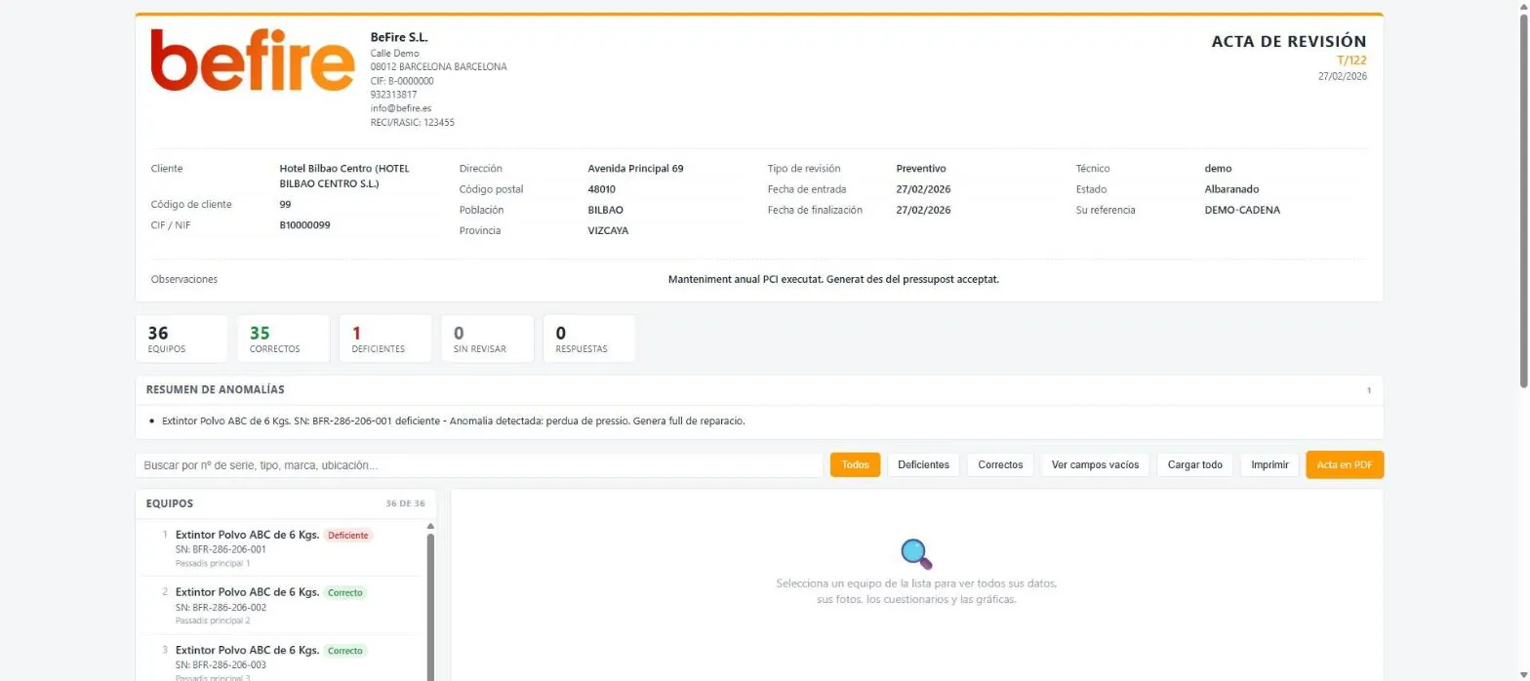Show all equipment with the Todos filter

click(x=855, y=465)
